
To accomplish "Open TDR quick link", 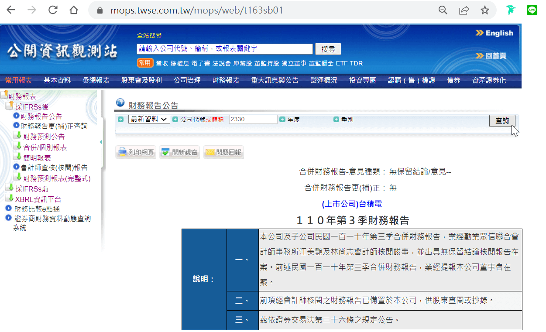I will point(356,63).
